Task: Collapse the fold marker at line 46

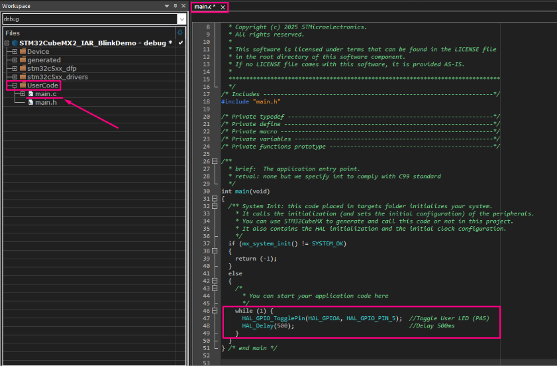Action: pos(216,310)
